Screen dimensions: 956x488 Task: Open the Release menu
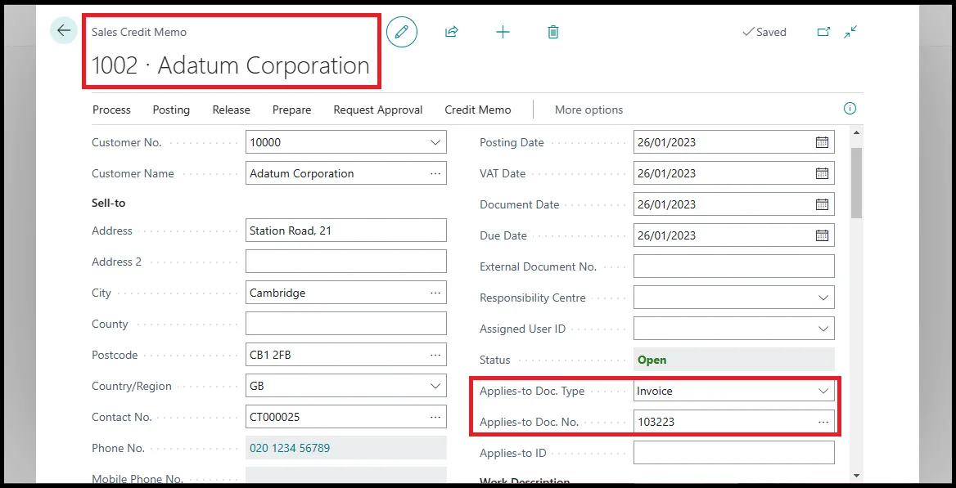231,110
